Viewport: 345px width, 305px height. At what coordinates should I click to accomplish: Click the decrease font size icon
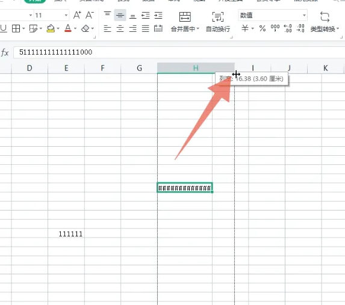tap(90, 15)
